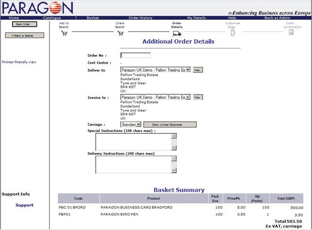This screenshot has height=230, width=312.
Task: Click PARAGON BUSINESS CARD BRADFORD product cell
Action: click(x=137, y=207)
